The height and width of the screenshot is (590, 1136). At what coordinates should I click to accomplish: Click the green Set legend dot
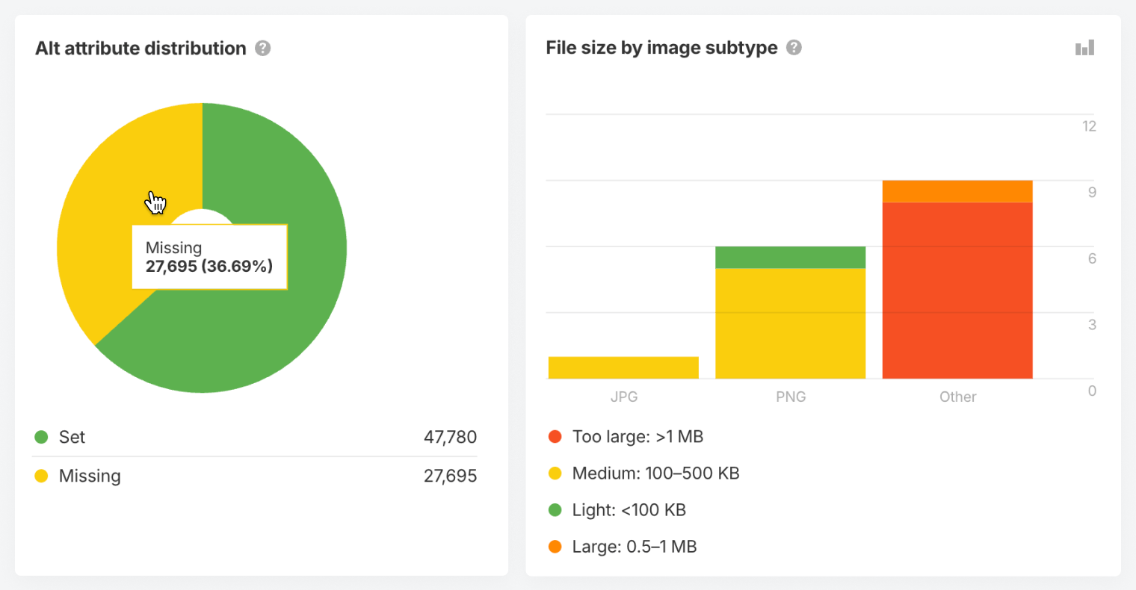(40, 437)
